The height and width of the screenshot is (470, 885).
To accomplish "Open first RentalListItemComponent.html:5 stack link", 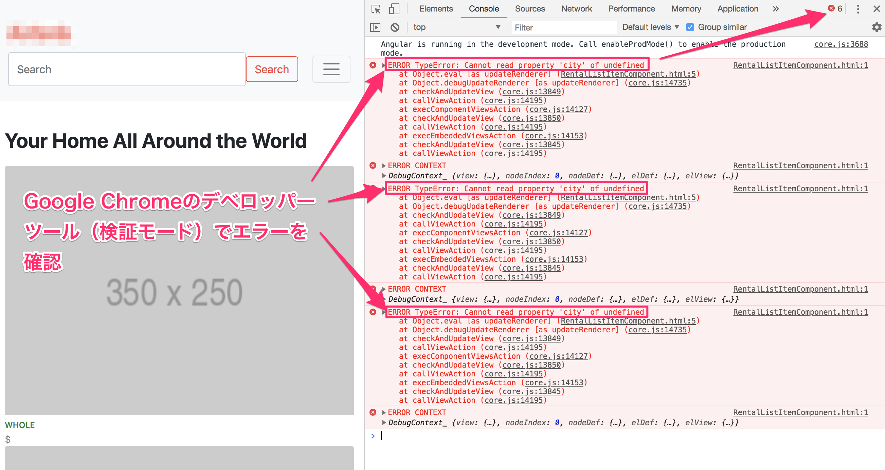I will [628, 74].
